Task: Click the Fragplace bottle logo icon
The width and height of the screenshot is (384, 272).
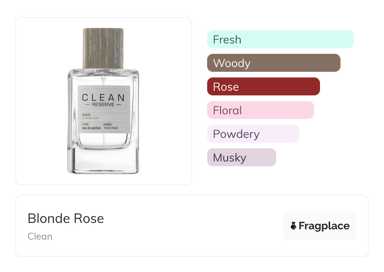Action: 294,226
